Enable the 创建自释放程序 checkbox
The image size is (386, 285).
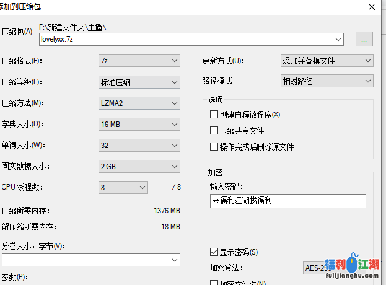[214, 115]
